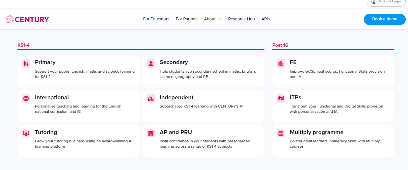Image resolution: width=408 pixels, height=170 pixels.
Task: Click the Book a demo button
Action: tap(385, 19)
